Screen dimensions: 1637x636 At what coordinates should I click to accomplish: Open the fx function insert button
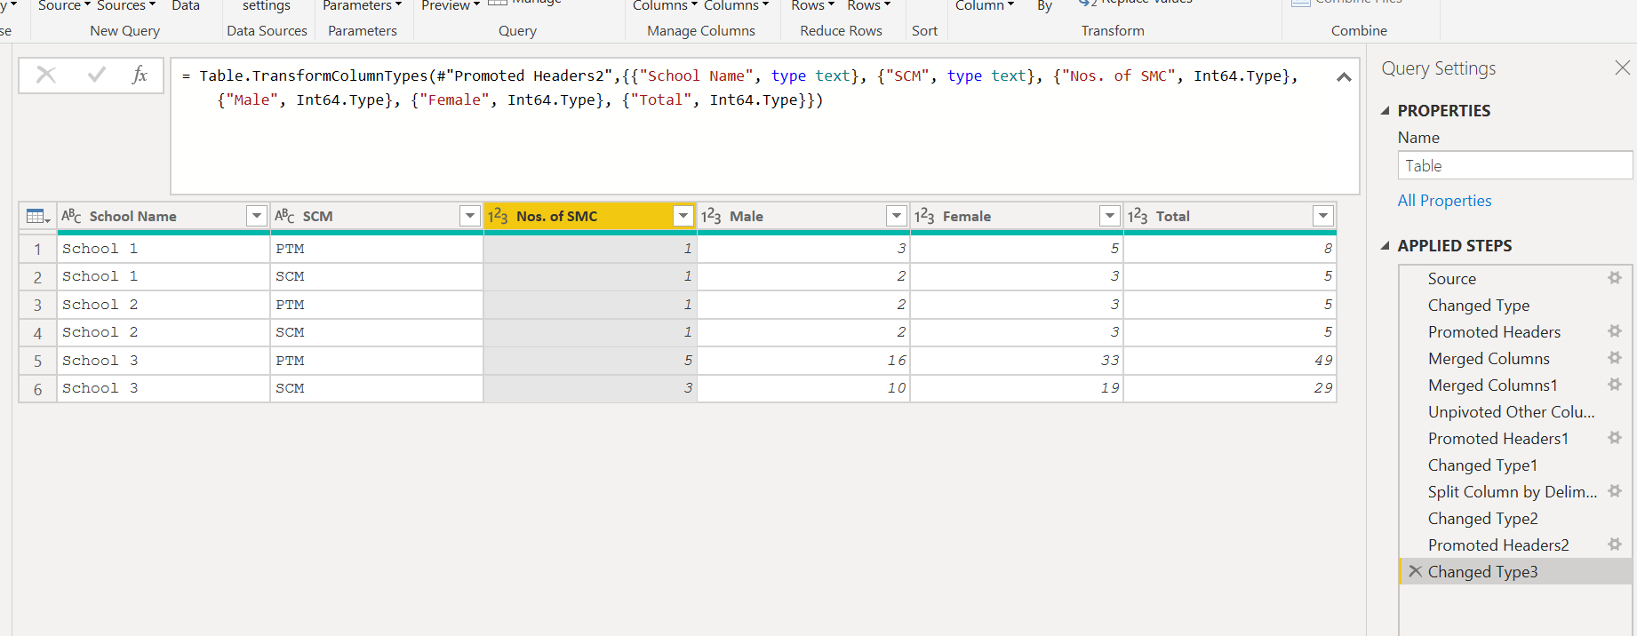tap(140, 76)
